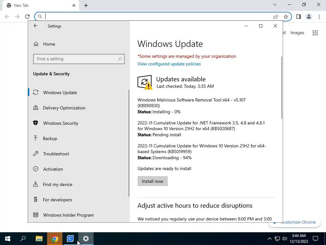The height and width of the screenshot is (245, 326).
Task: Click Chrome forward navigation arrow
Action: (17, 17)
